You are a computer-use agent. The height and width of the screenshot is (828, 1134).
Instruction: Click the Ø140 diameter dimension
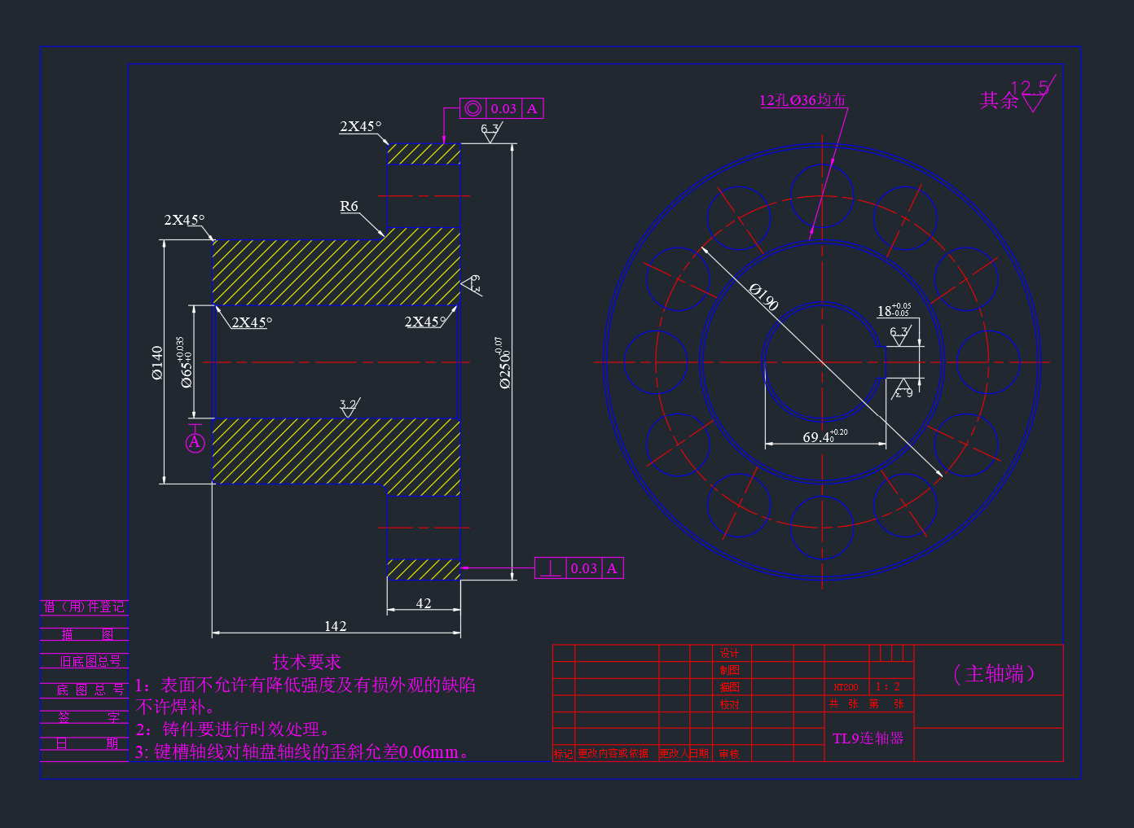click(157, 363)
